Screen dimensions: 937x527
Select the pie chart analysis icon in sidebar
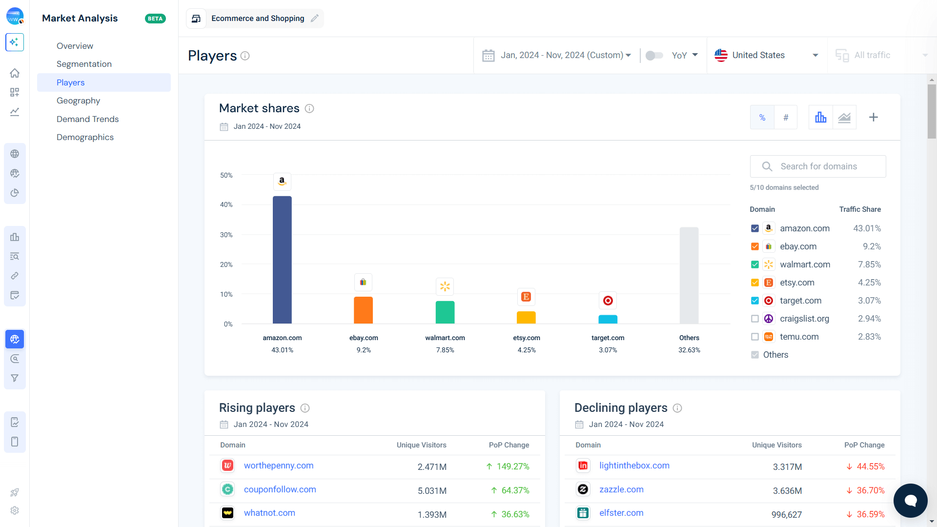coord(15,193)
